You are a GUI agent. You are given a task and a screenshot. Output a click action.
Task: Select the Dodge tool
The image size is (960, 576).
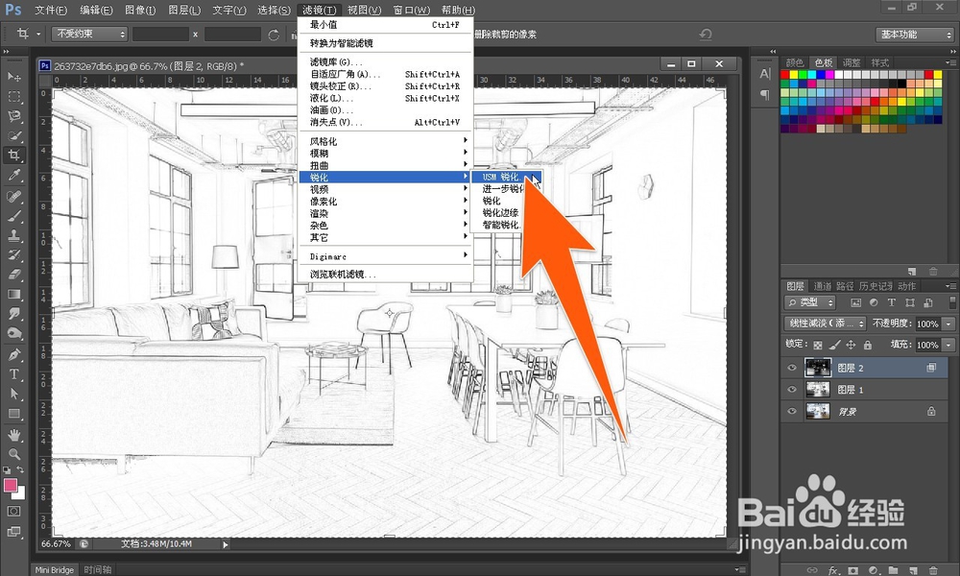[x=14, y=334]
